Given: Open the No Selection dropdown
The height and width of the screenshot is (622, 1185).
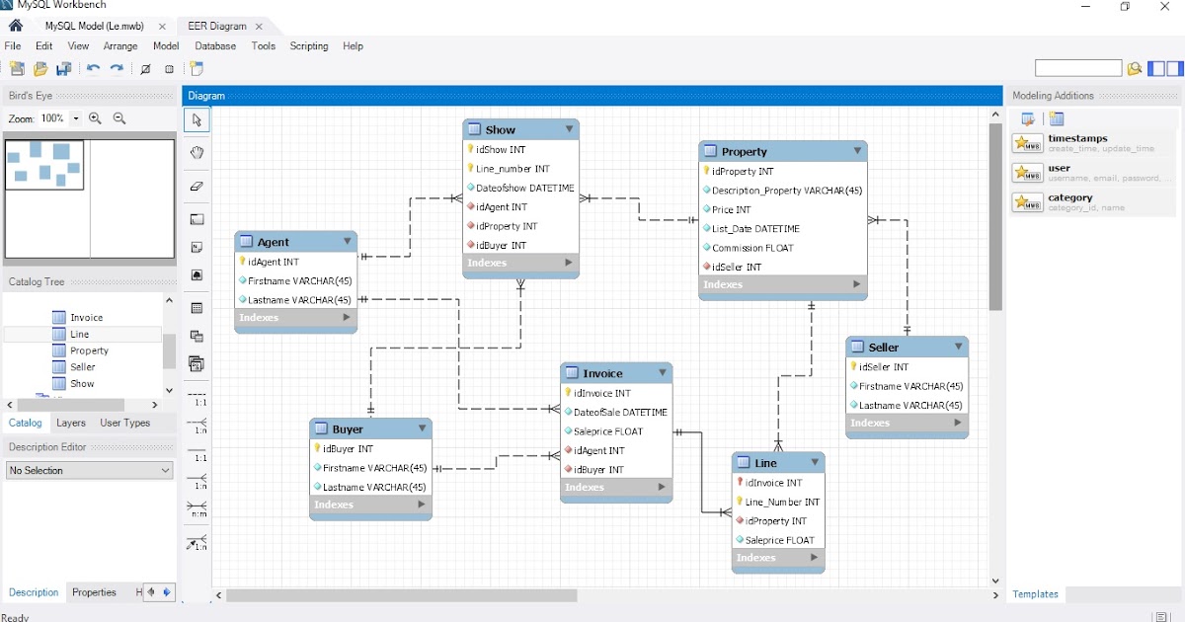Looking at the screenshot, I should click(x=90, y=471).
